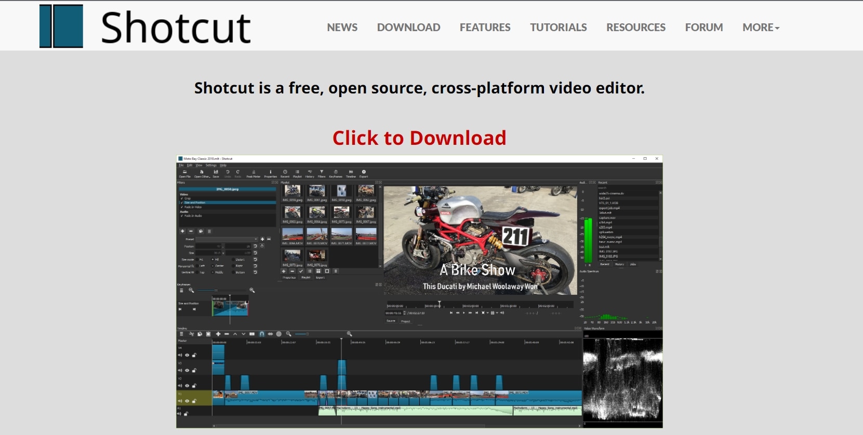
Task: Click Timeline toolbar icon in the app
Action: (351, 174)
